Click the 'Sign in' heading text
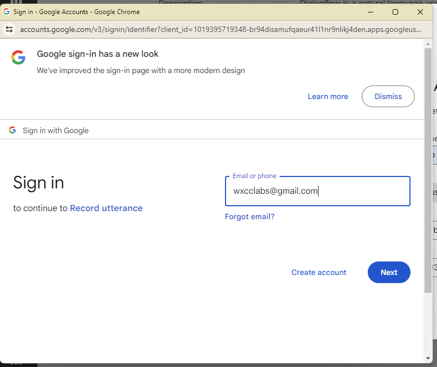Image resolution: width=437 pixels, height=367 pixels. 38,183
